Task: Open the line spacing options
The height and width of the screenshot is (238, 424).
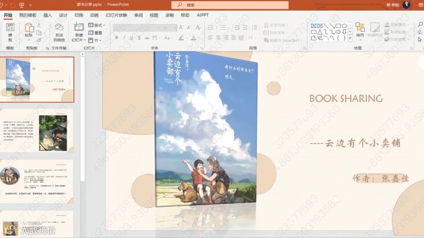Action: click(255, 27)
